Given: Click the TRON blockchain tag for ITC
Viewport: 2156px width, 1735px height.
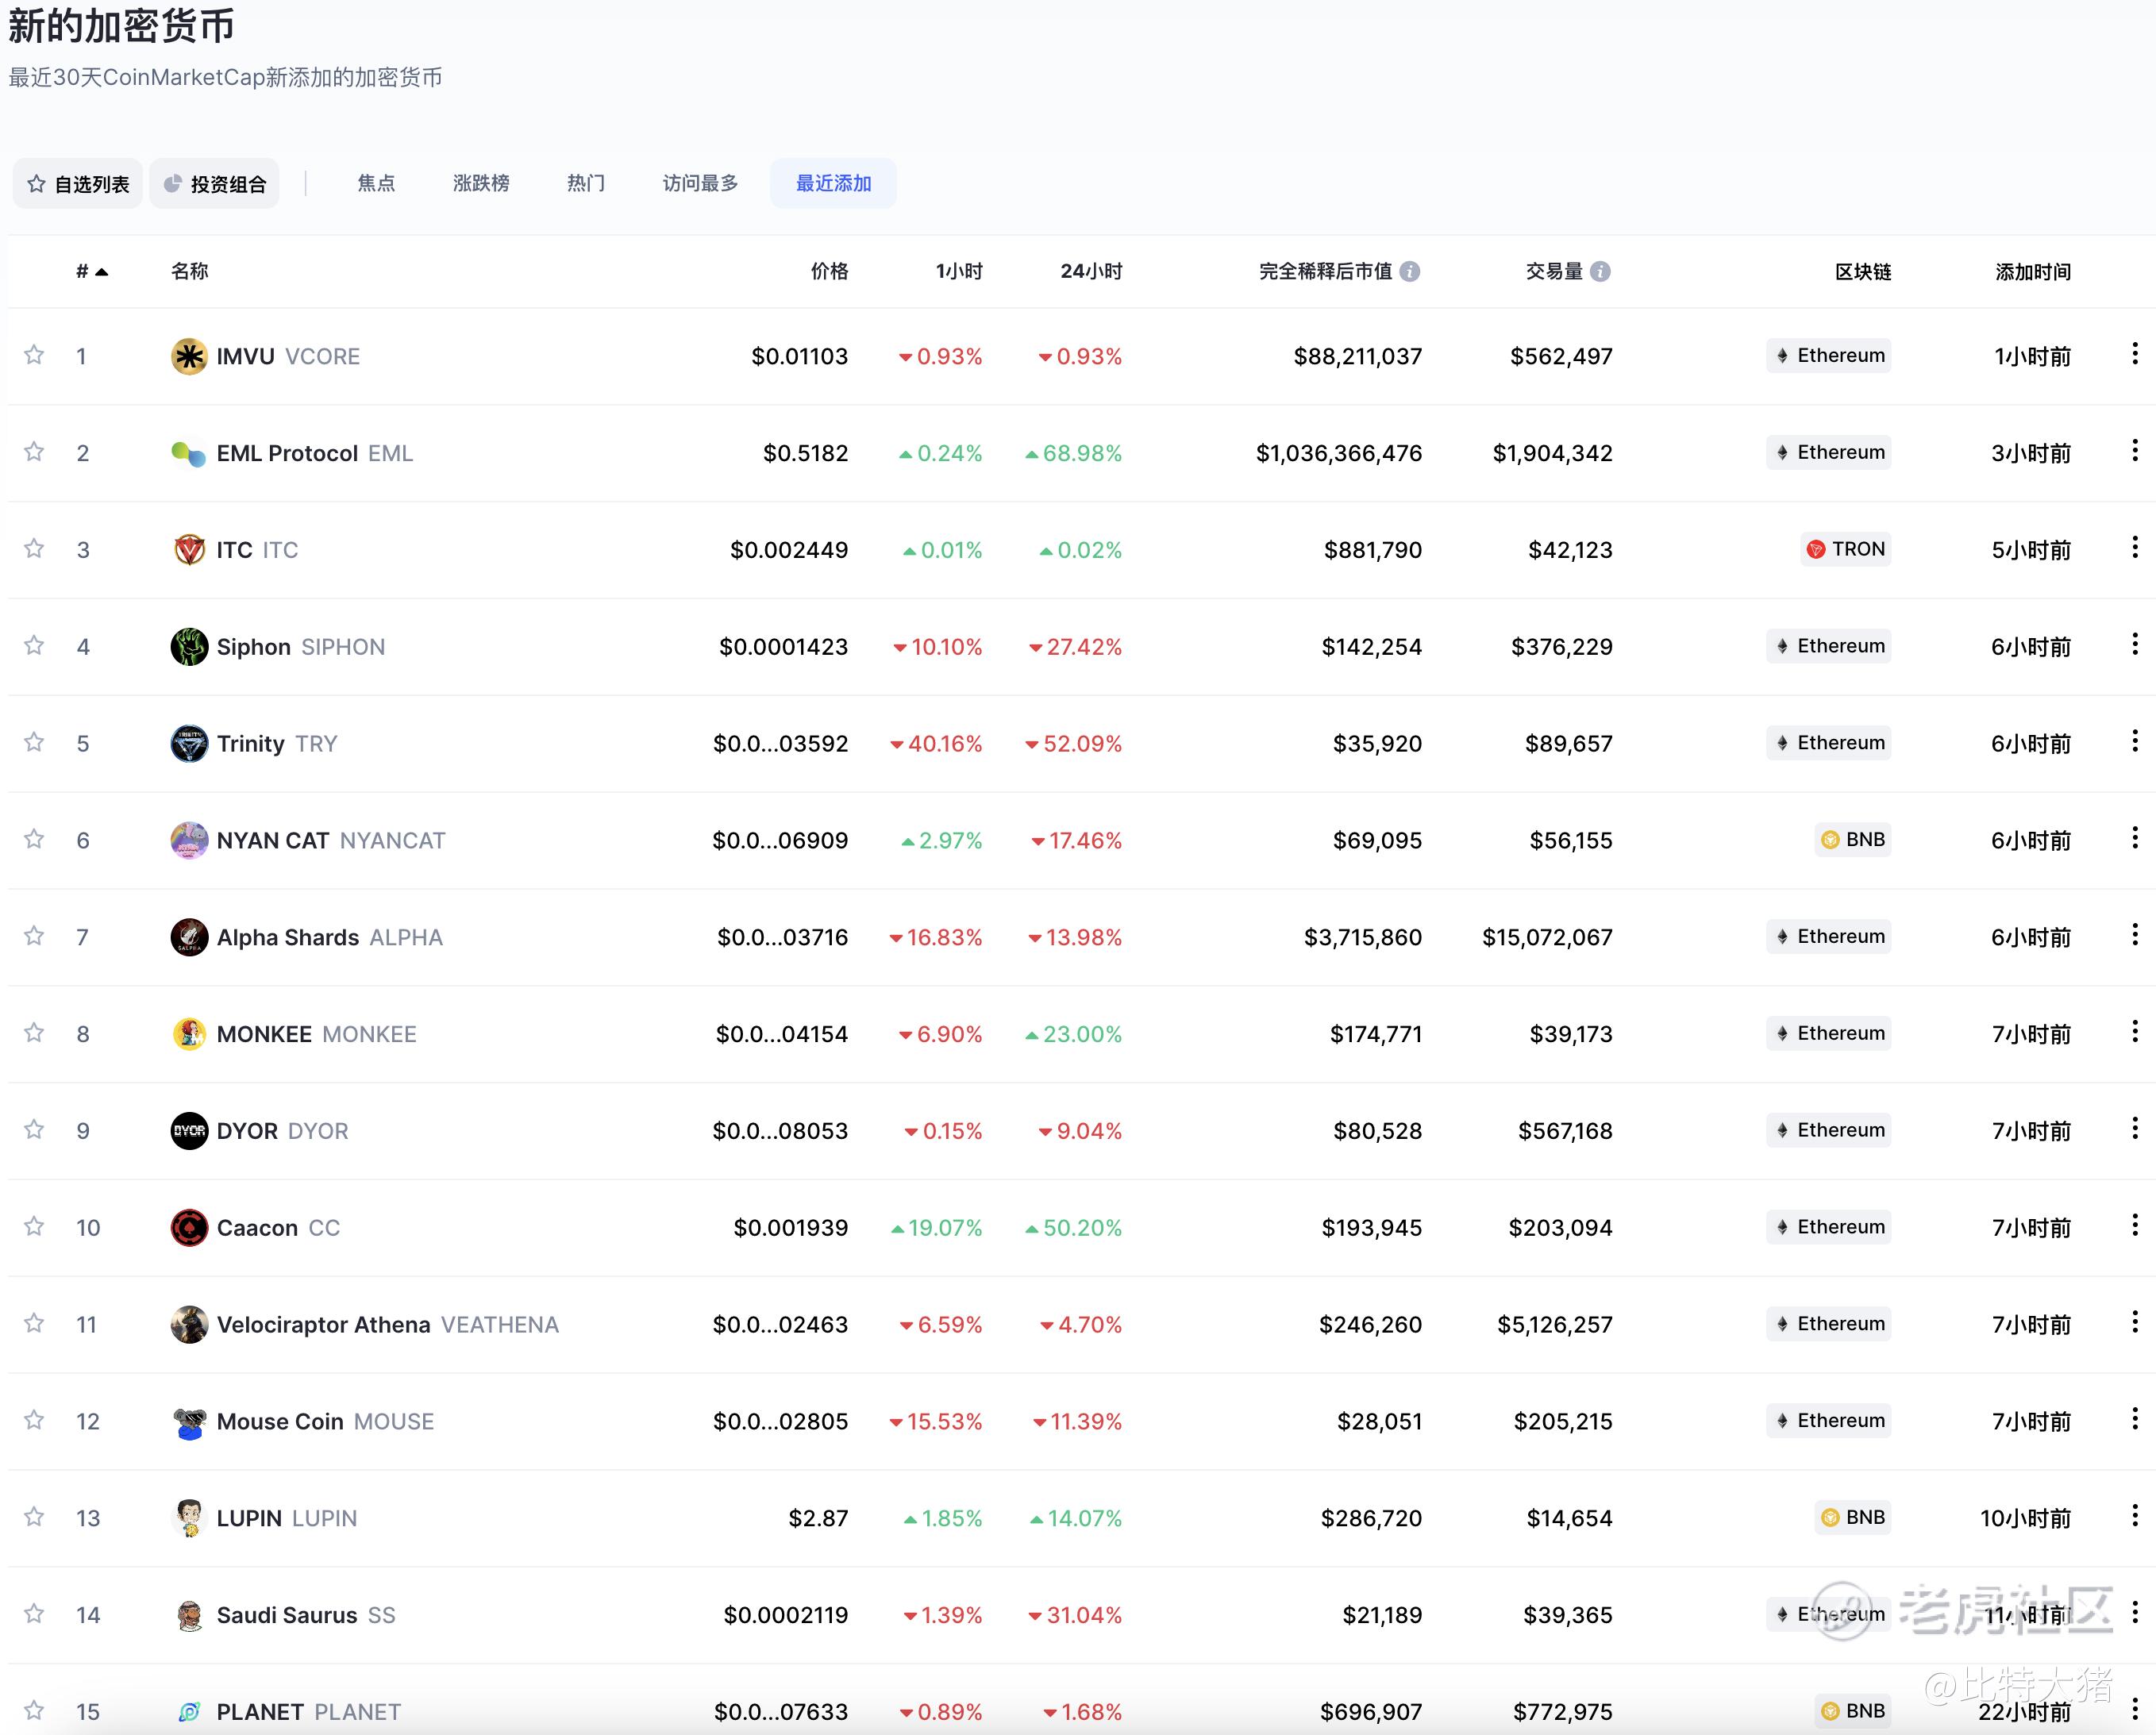Looking at the screenshot, I should click(1846, 549).
